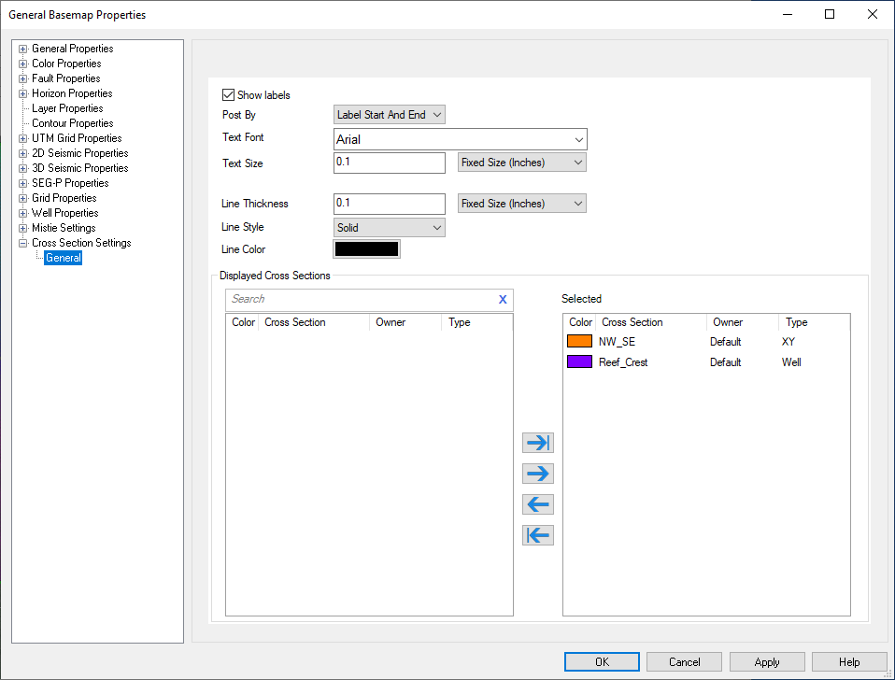Collapse the Cross Section Settings node
Image resolution: width=895 pixels, height=680 pixels.
coord(23,243)
